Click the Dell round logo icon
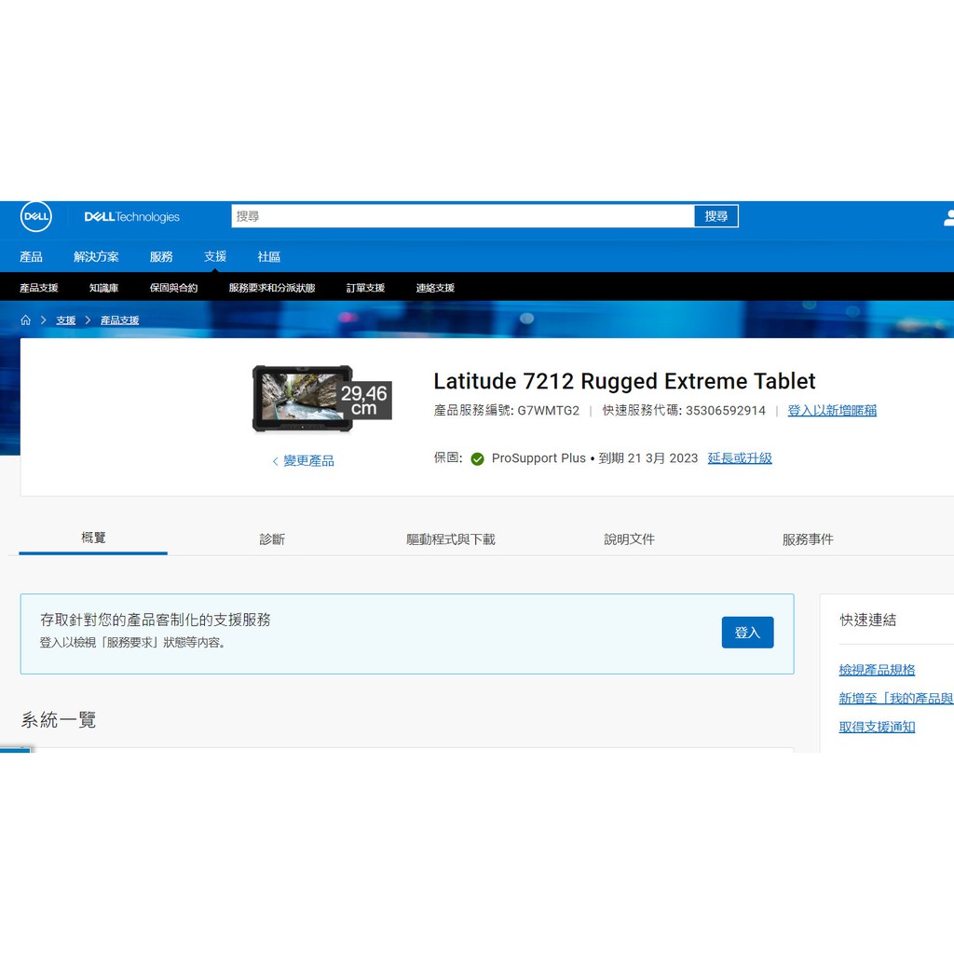The width and height of the screenshot is (954, 954). coord(36,217)
